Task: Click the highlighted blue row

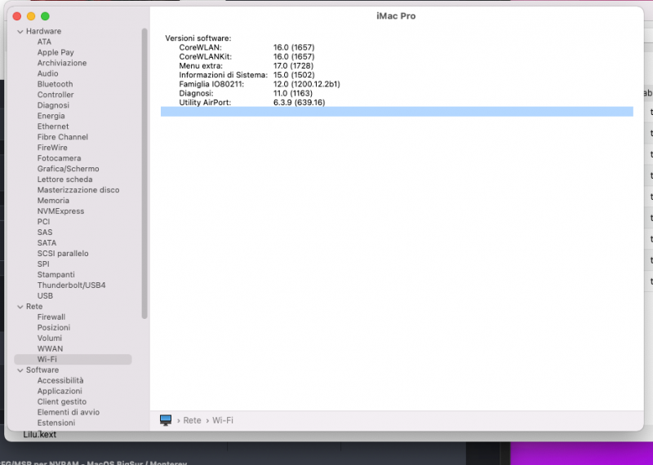Action: pos(397,112)
